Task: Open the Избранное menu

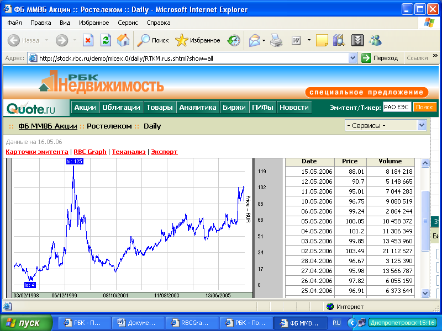Action: 94,23
